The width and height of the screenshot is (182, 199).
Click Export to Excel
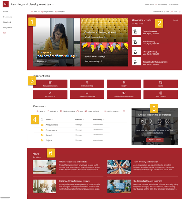pos(92,111)
